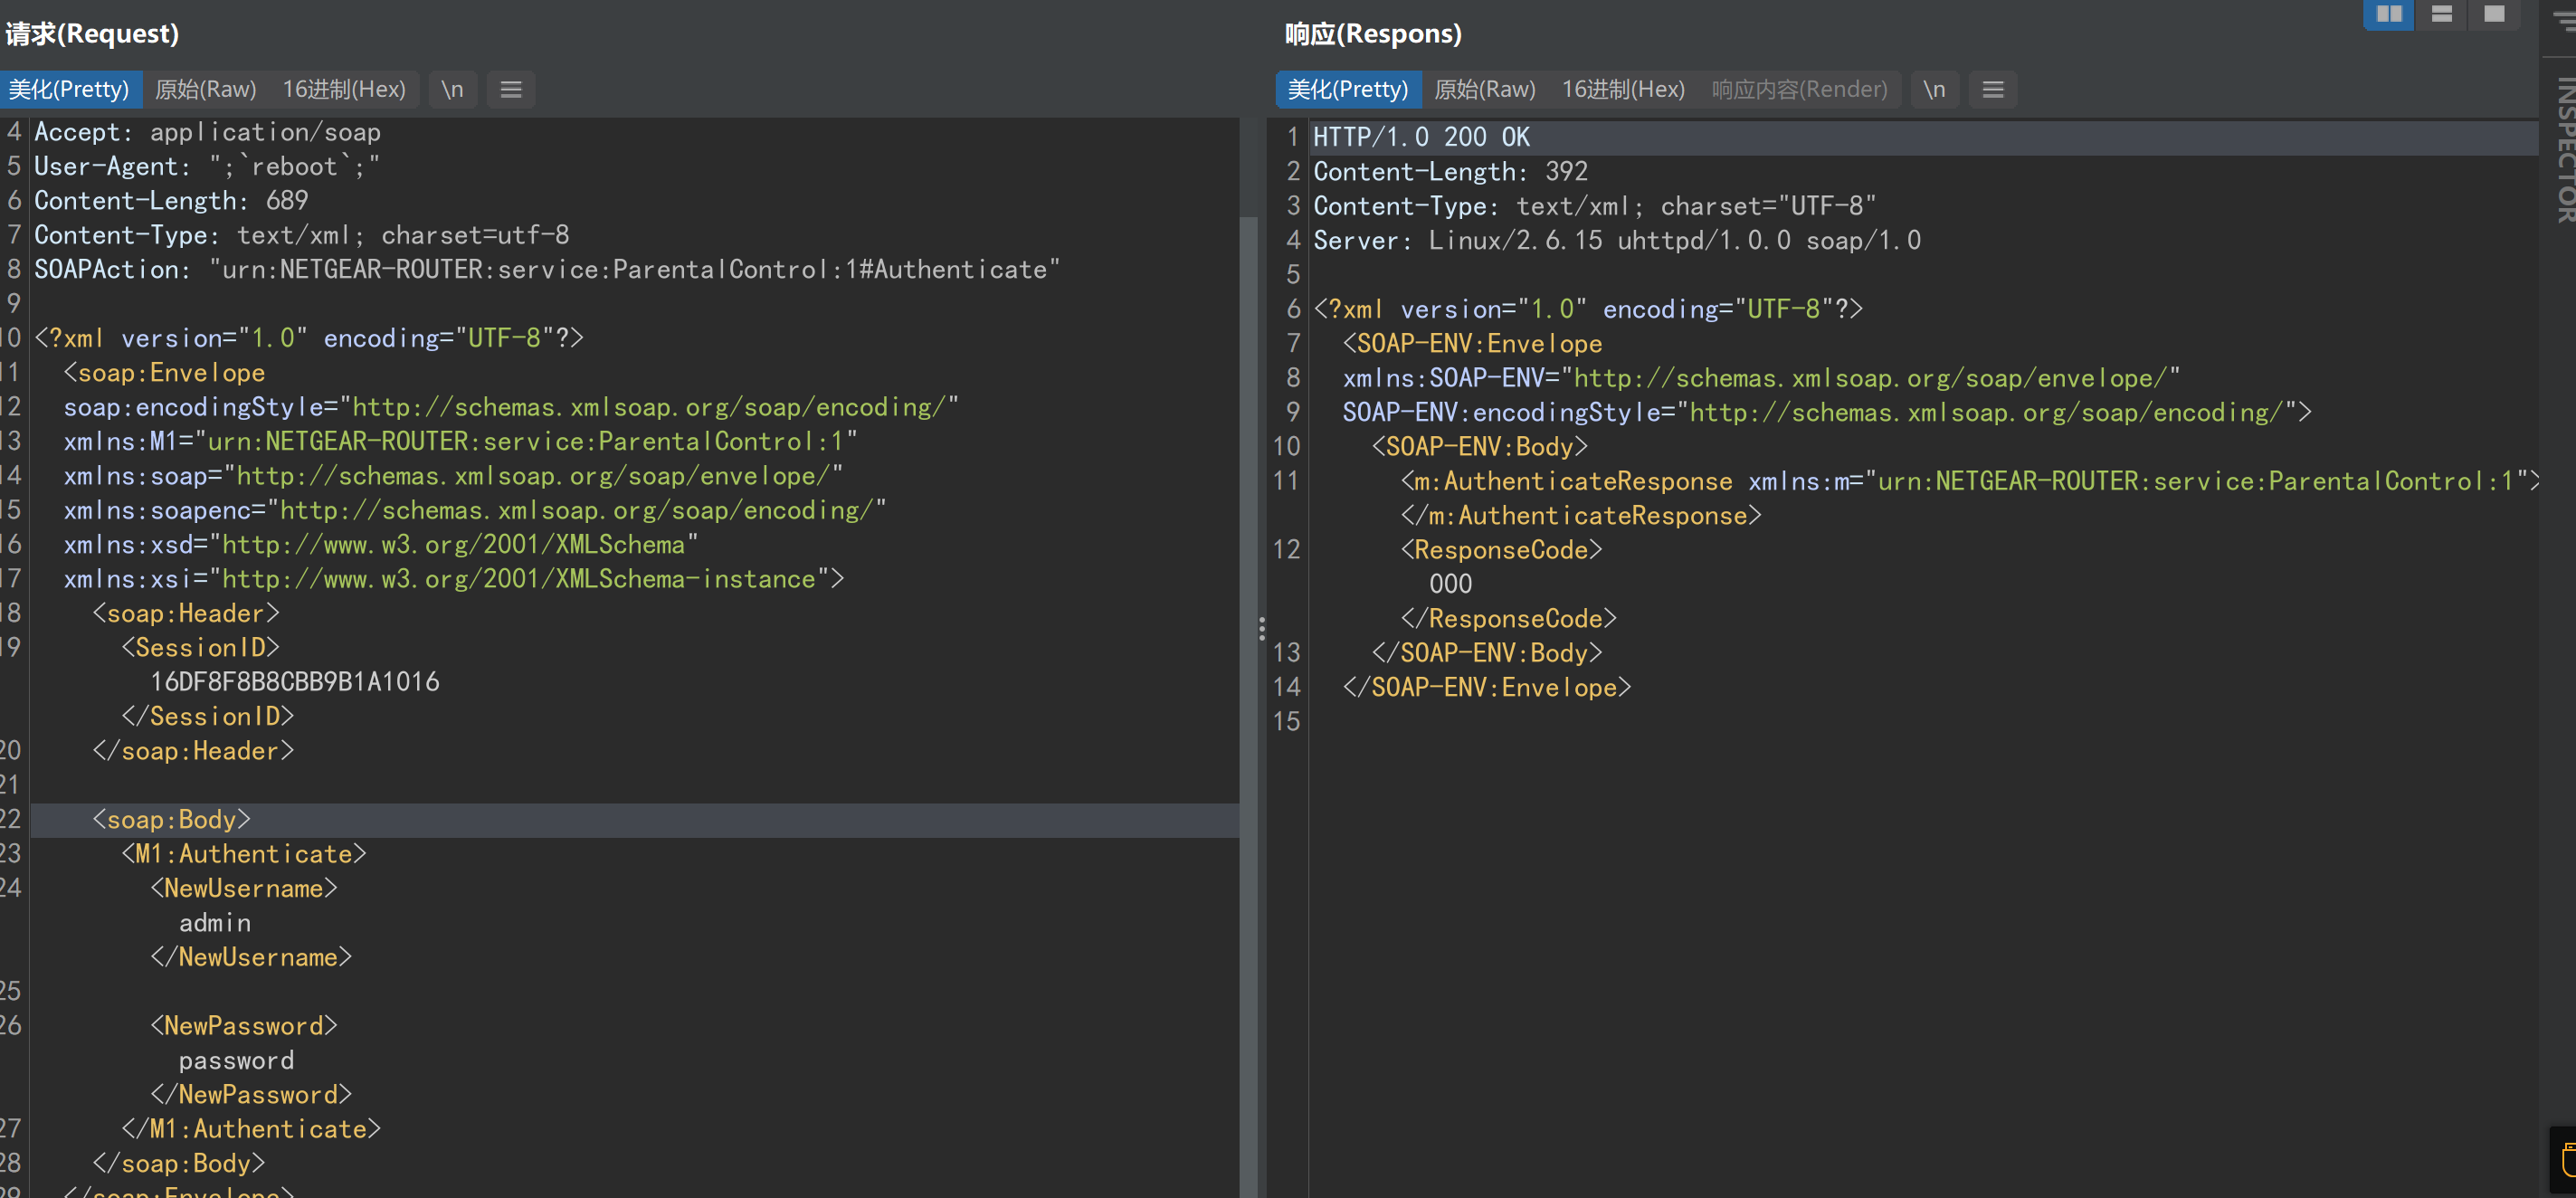Screen dimensions: 2576x1198
Task: Select the Request 美化(Pretty) tab
Action: tap(69, 89)
